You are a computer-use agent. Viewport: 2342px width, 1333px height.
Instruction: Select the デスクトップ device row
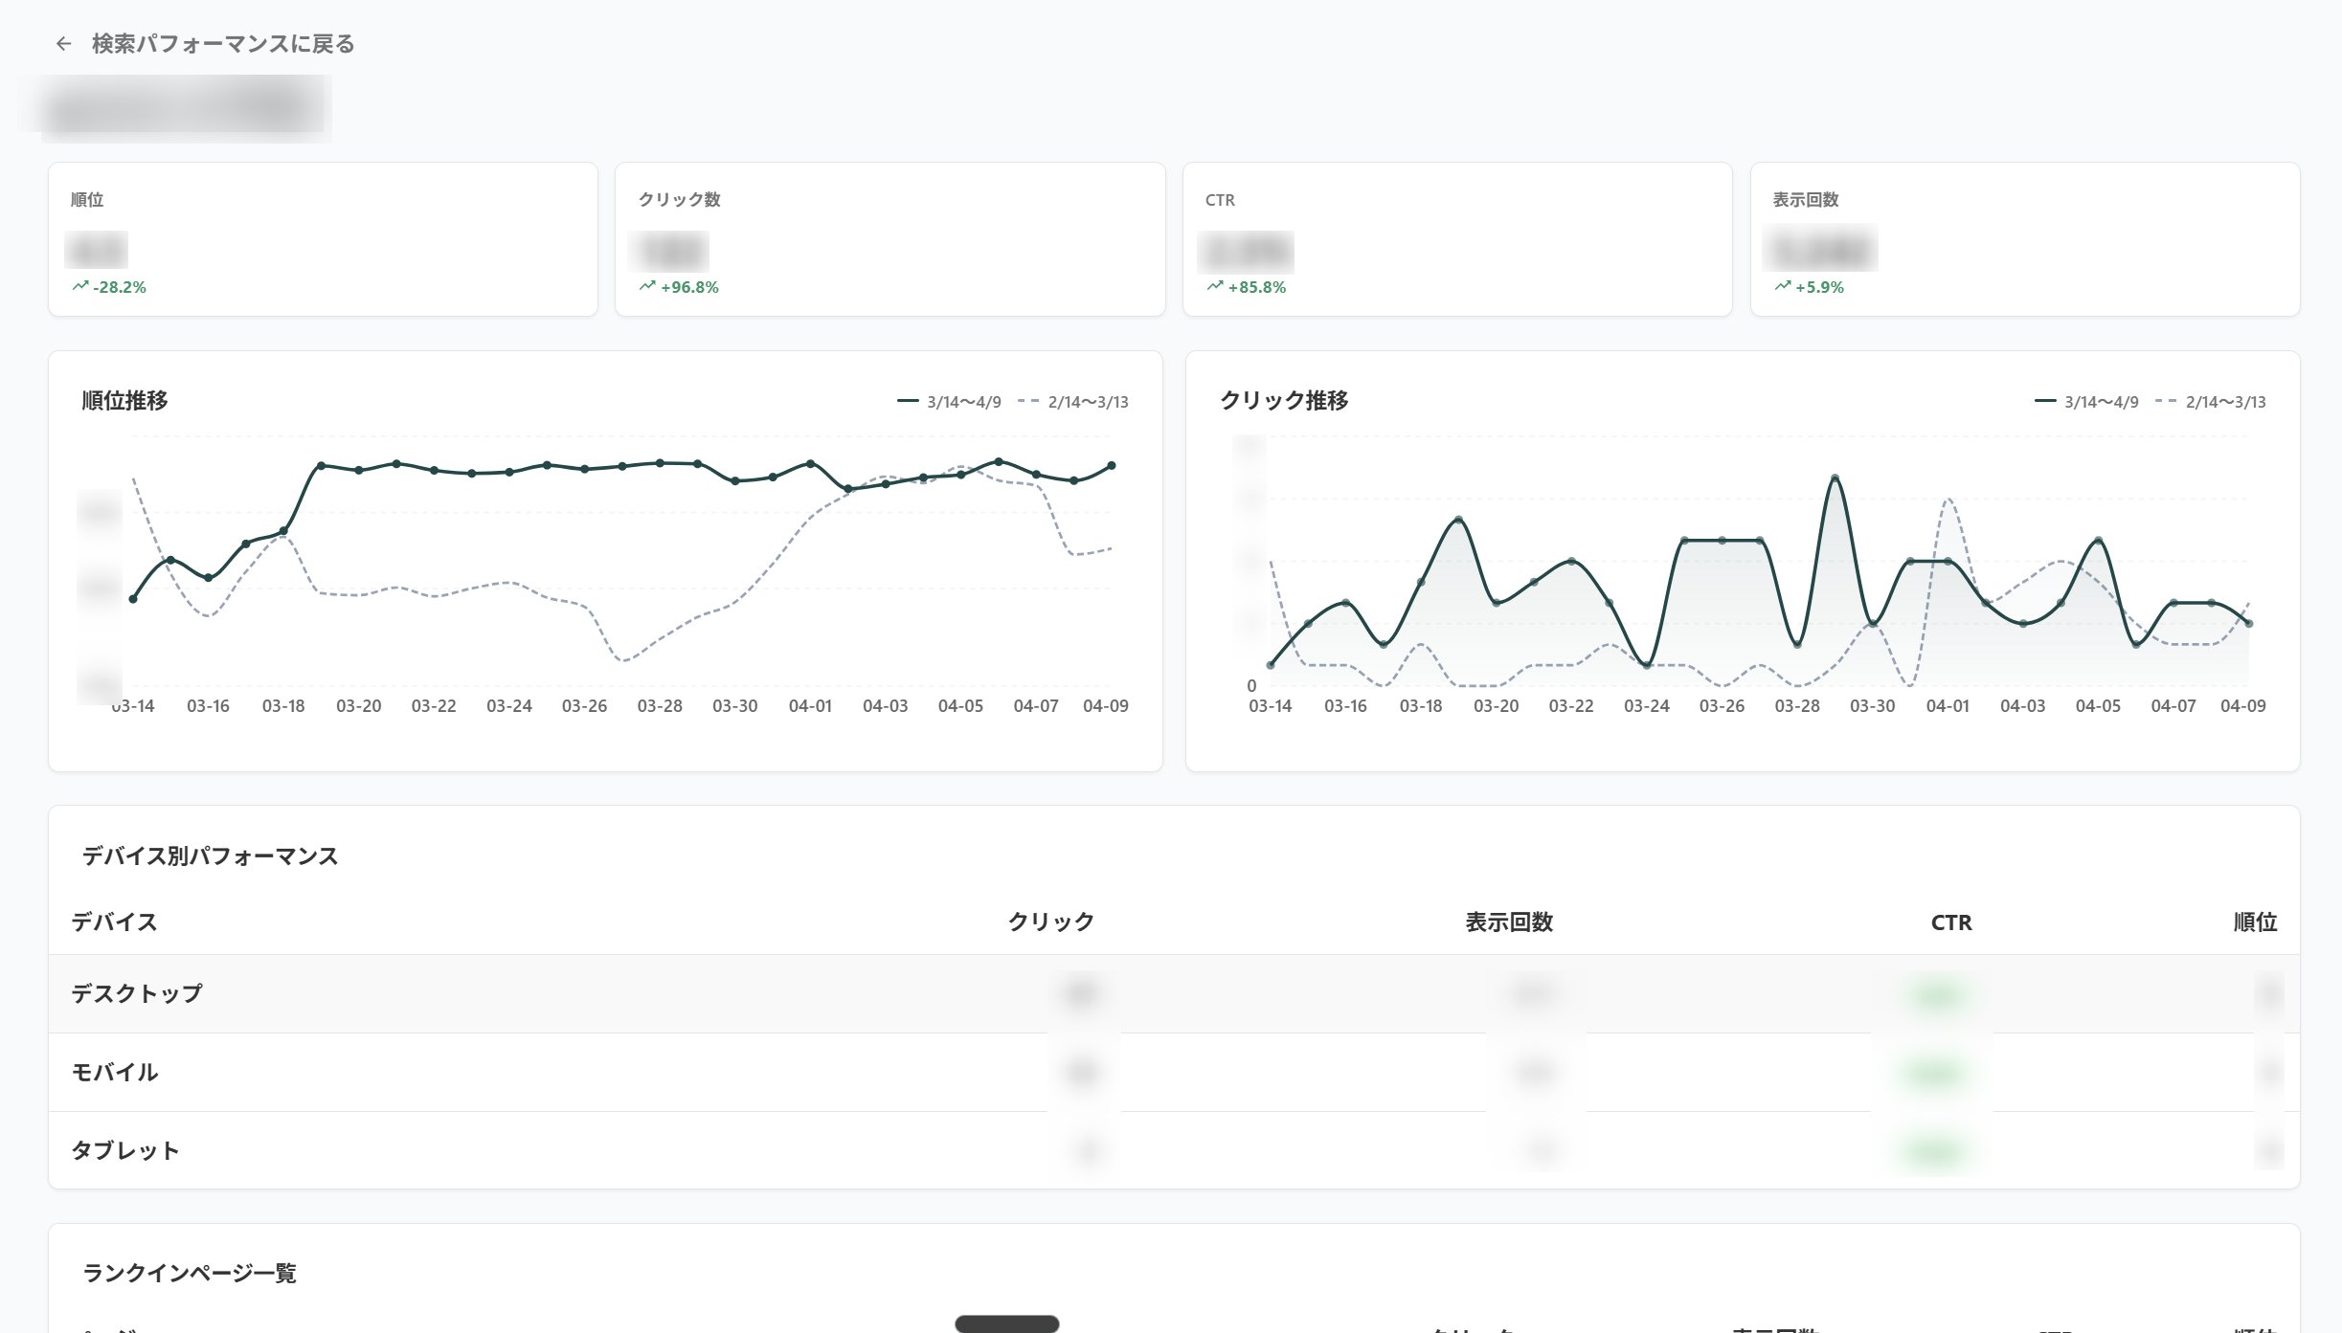(x=137, y=993)
